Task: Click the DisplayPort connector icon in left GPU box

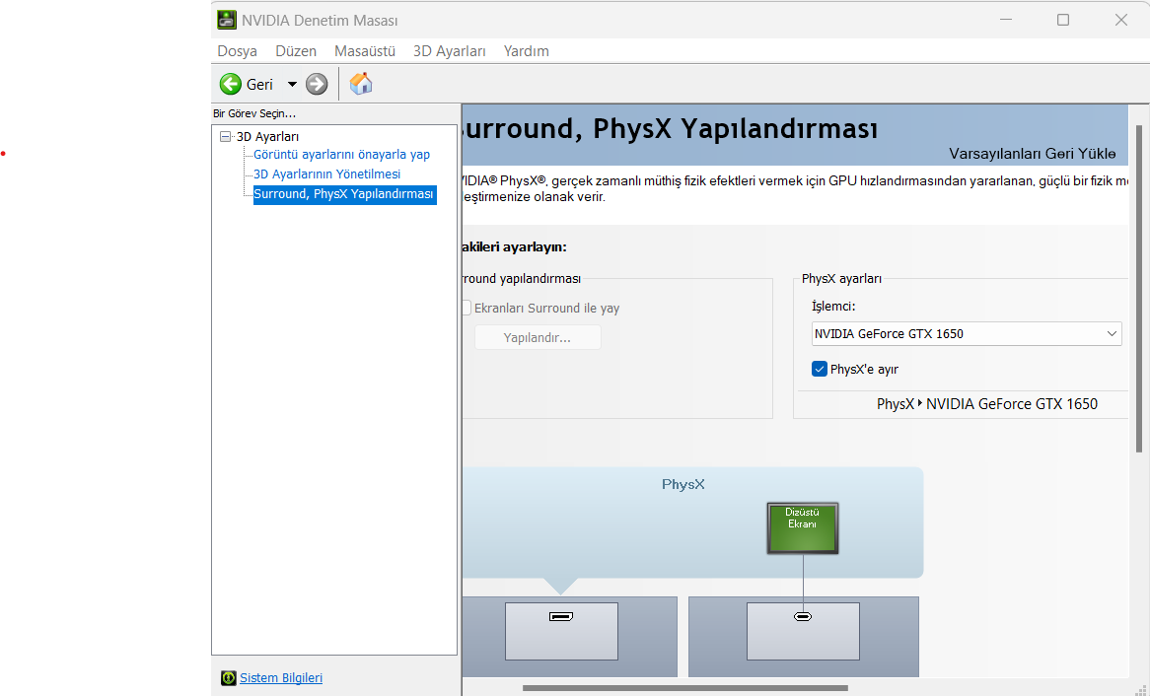Action: (561, 617)
